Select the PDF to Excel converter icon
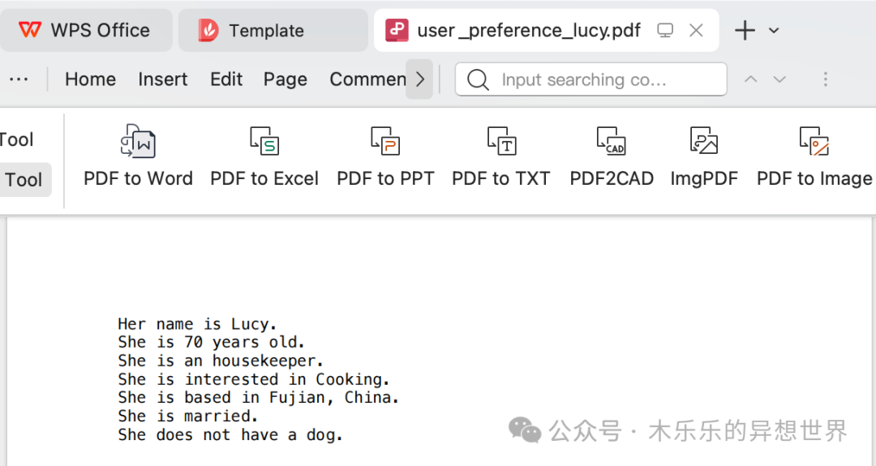This screenshot has width=876, height=466. click(x=264, y=142)
